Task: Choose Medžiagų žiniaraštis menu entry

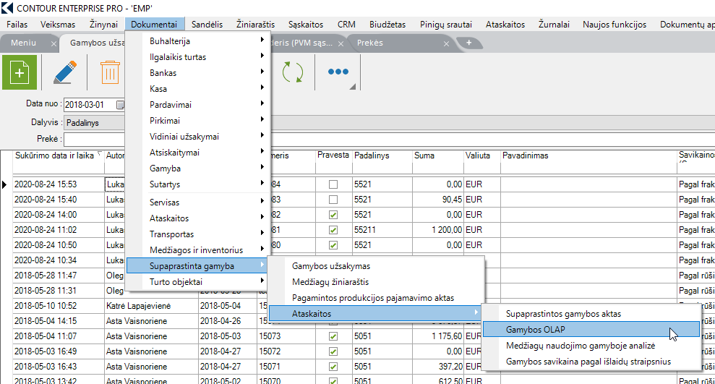Action: point(330,282)
